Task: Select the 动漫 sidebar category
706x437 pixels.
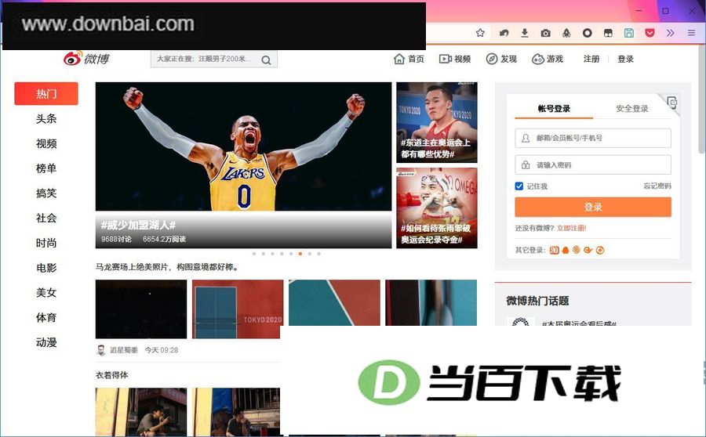Action: pos(46,342)
